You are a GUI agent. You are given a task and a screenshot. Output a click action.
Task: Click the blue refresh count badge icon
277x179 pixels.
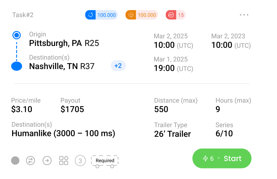point(91,15)
